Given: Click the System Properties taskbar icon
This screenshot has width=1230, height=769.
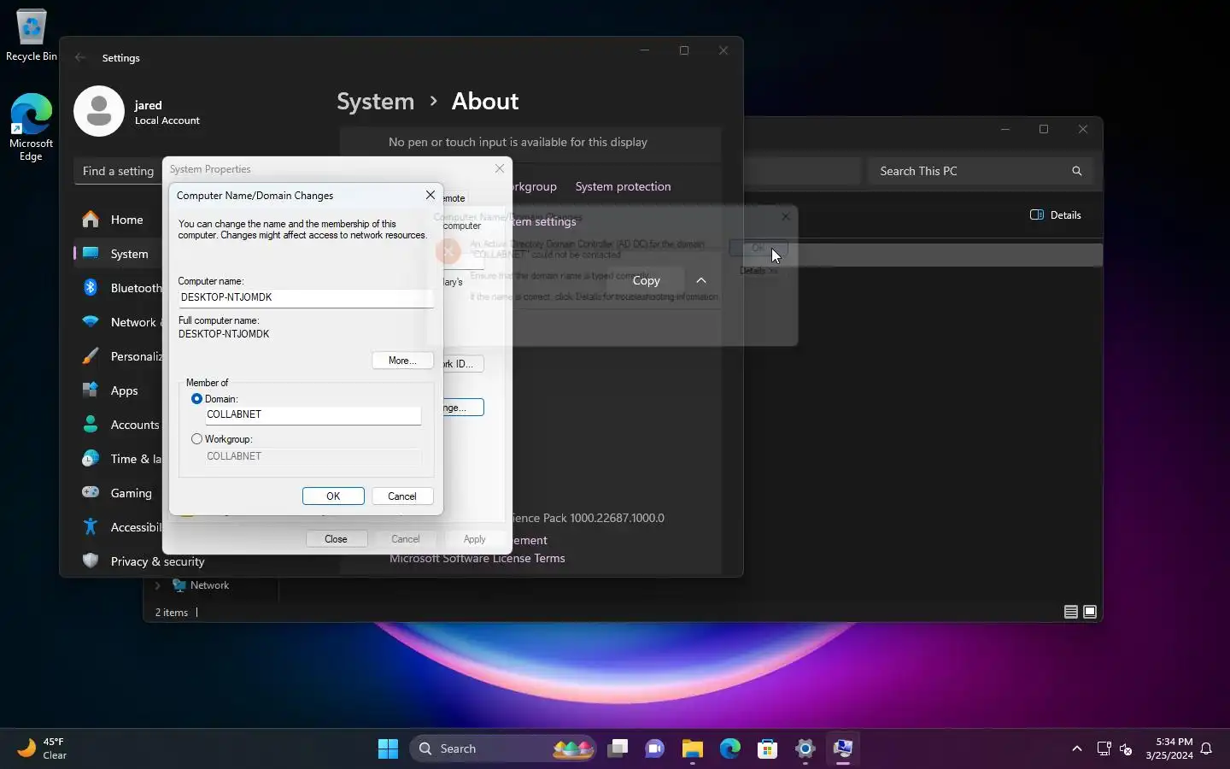Looking at the screenshot, I should tap(843, 748).
